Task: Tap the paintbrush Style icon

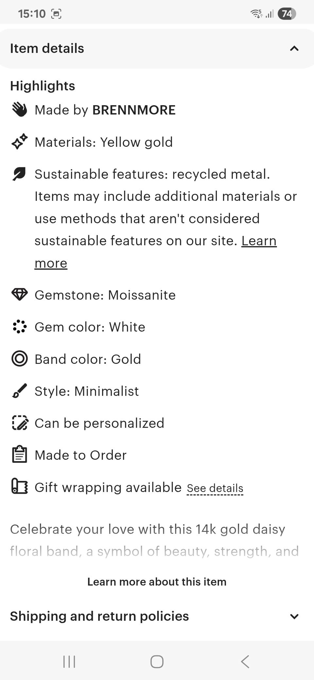Action: tap(20, 391)
